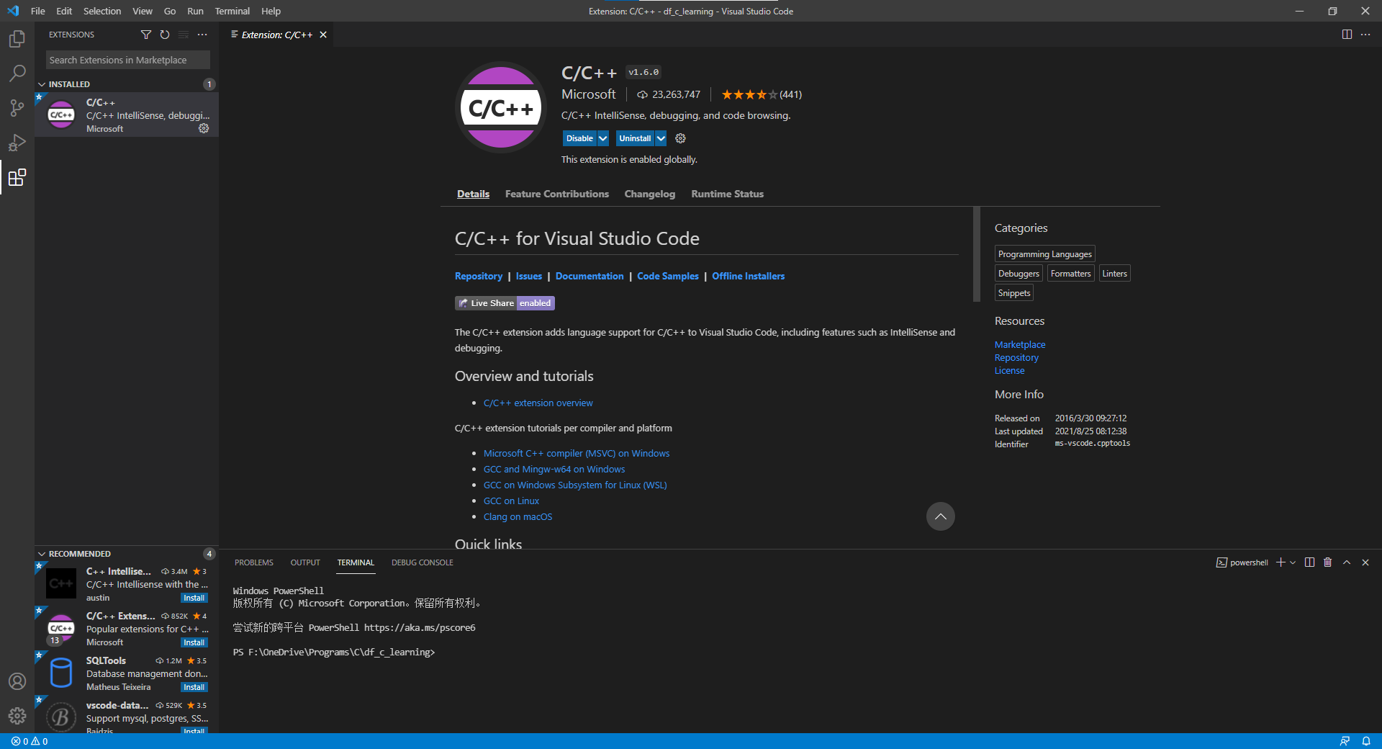
Task: Switch to the Changelog tab
Action: (650, 194)
